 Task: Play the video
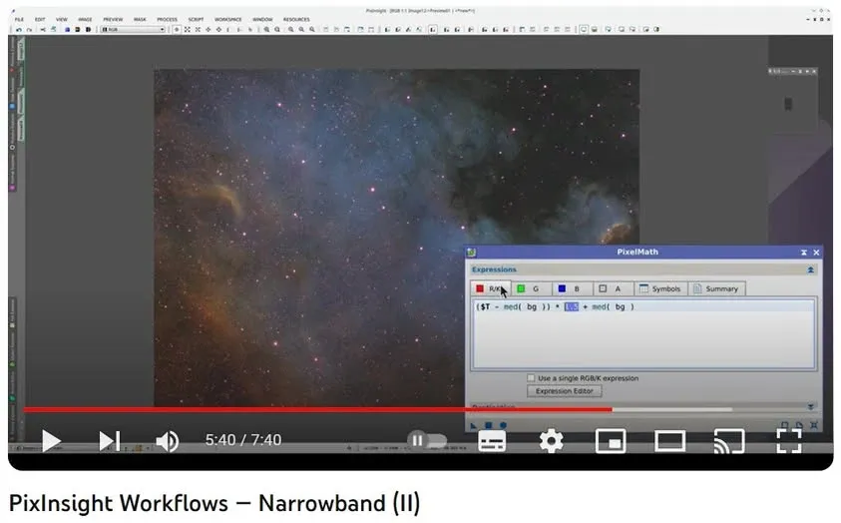coord(51,441)
